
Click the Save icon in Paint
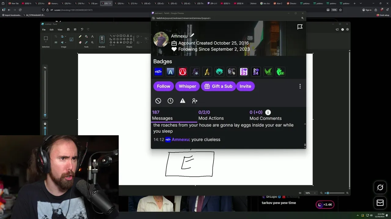tap(68, 30)
